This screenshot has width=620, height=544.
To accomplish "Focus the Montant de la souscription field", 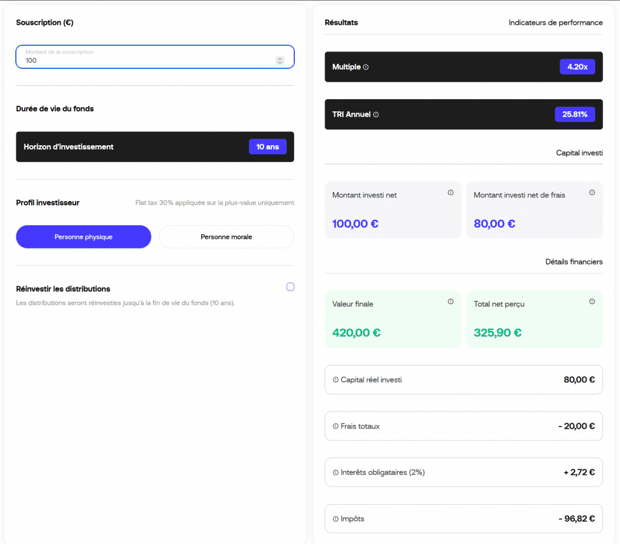I will point(145,60).
